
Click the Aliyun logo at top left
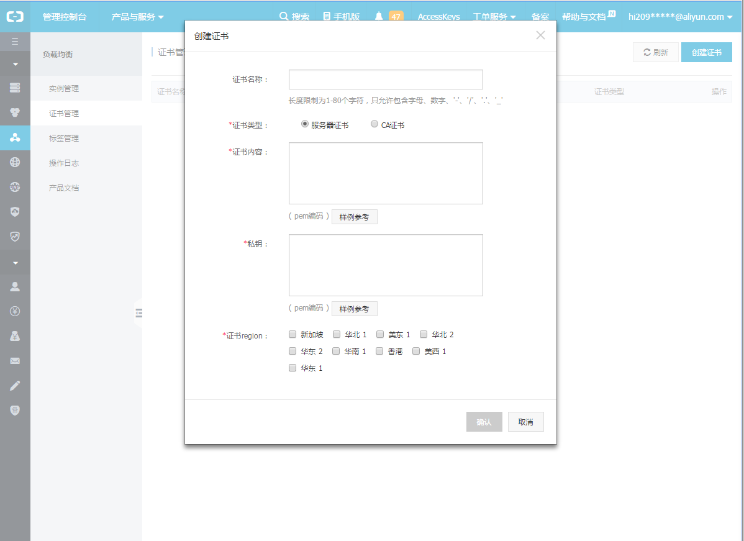click(15, 17)
